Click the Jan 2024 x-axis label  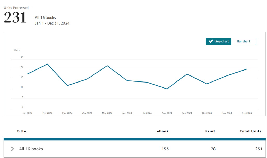click(27, 113)
